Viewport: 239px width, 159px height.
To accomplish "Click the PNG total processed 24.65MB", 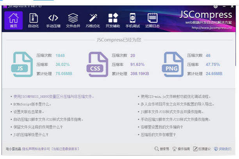I will point(214,73).
